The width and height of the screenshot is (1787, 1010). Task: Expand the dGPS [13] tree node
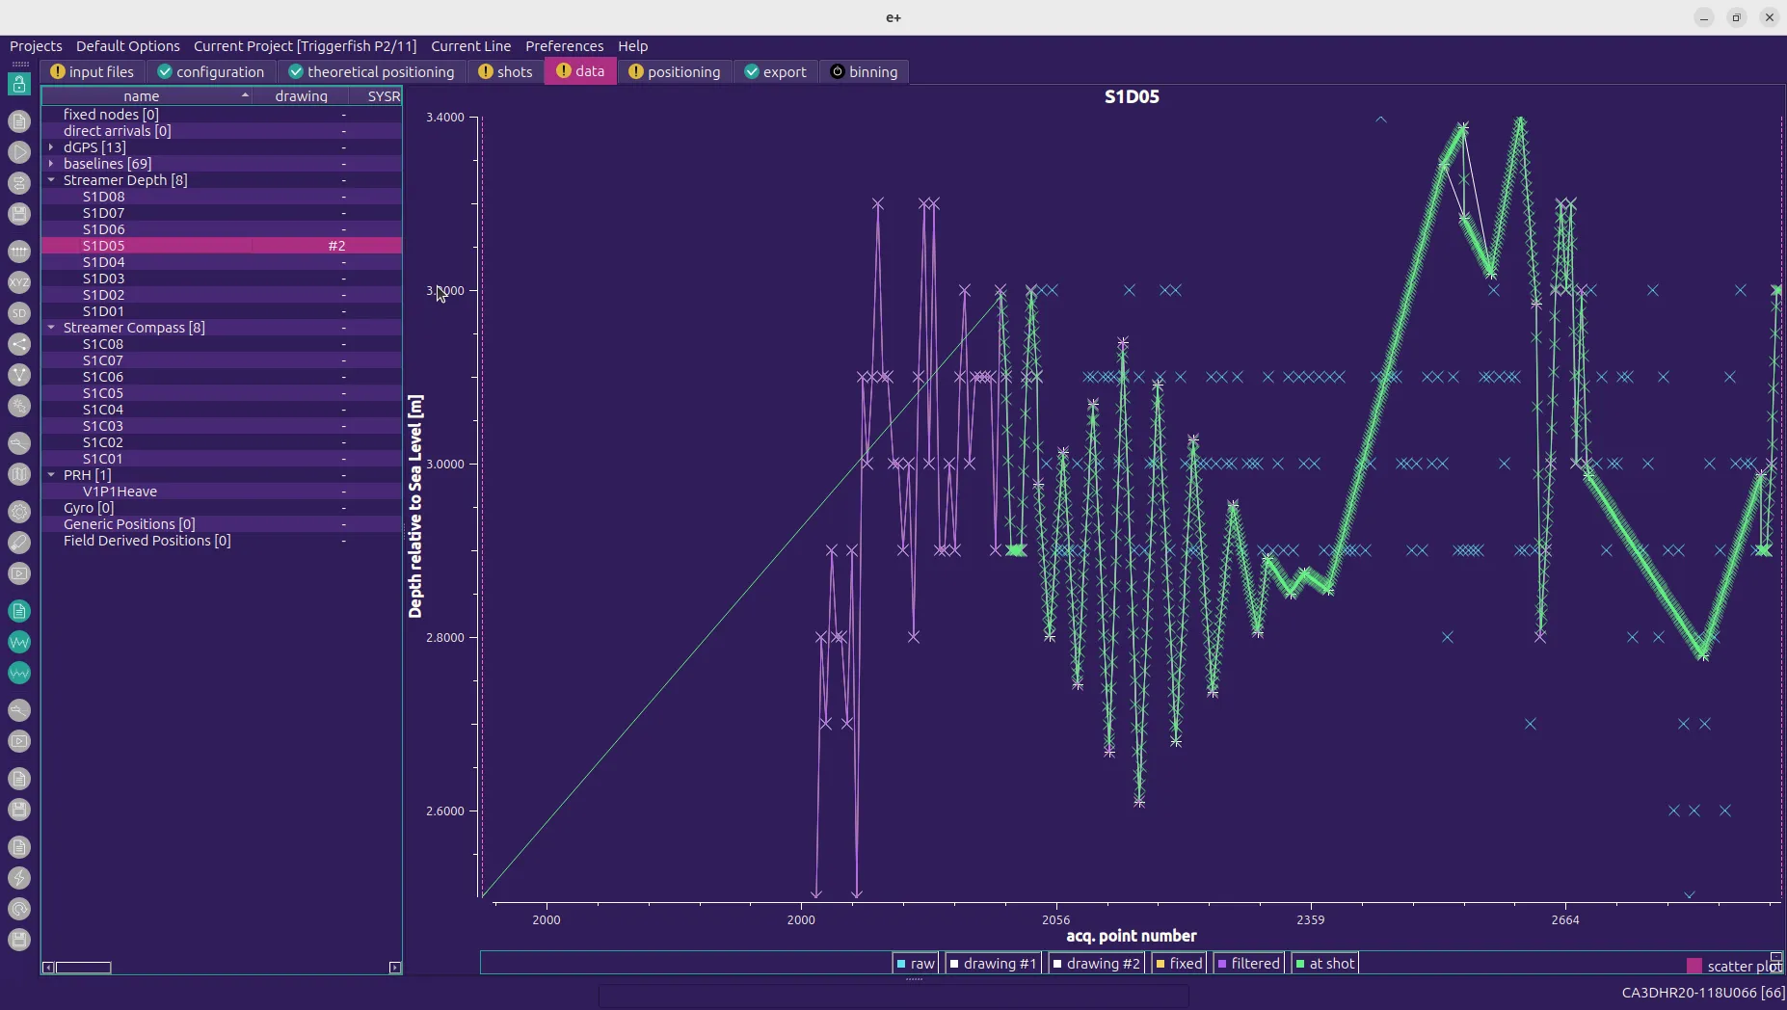click(x=51, y=147)
